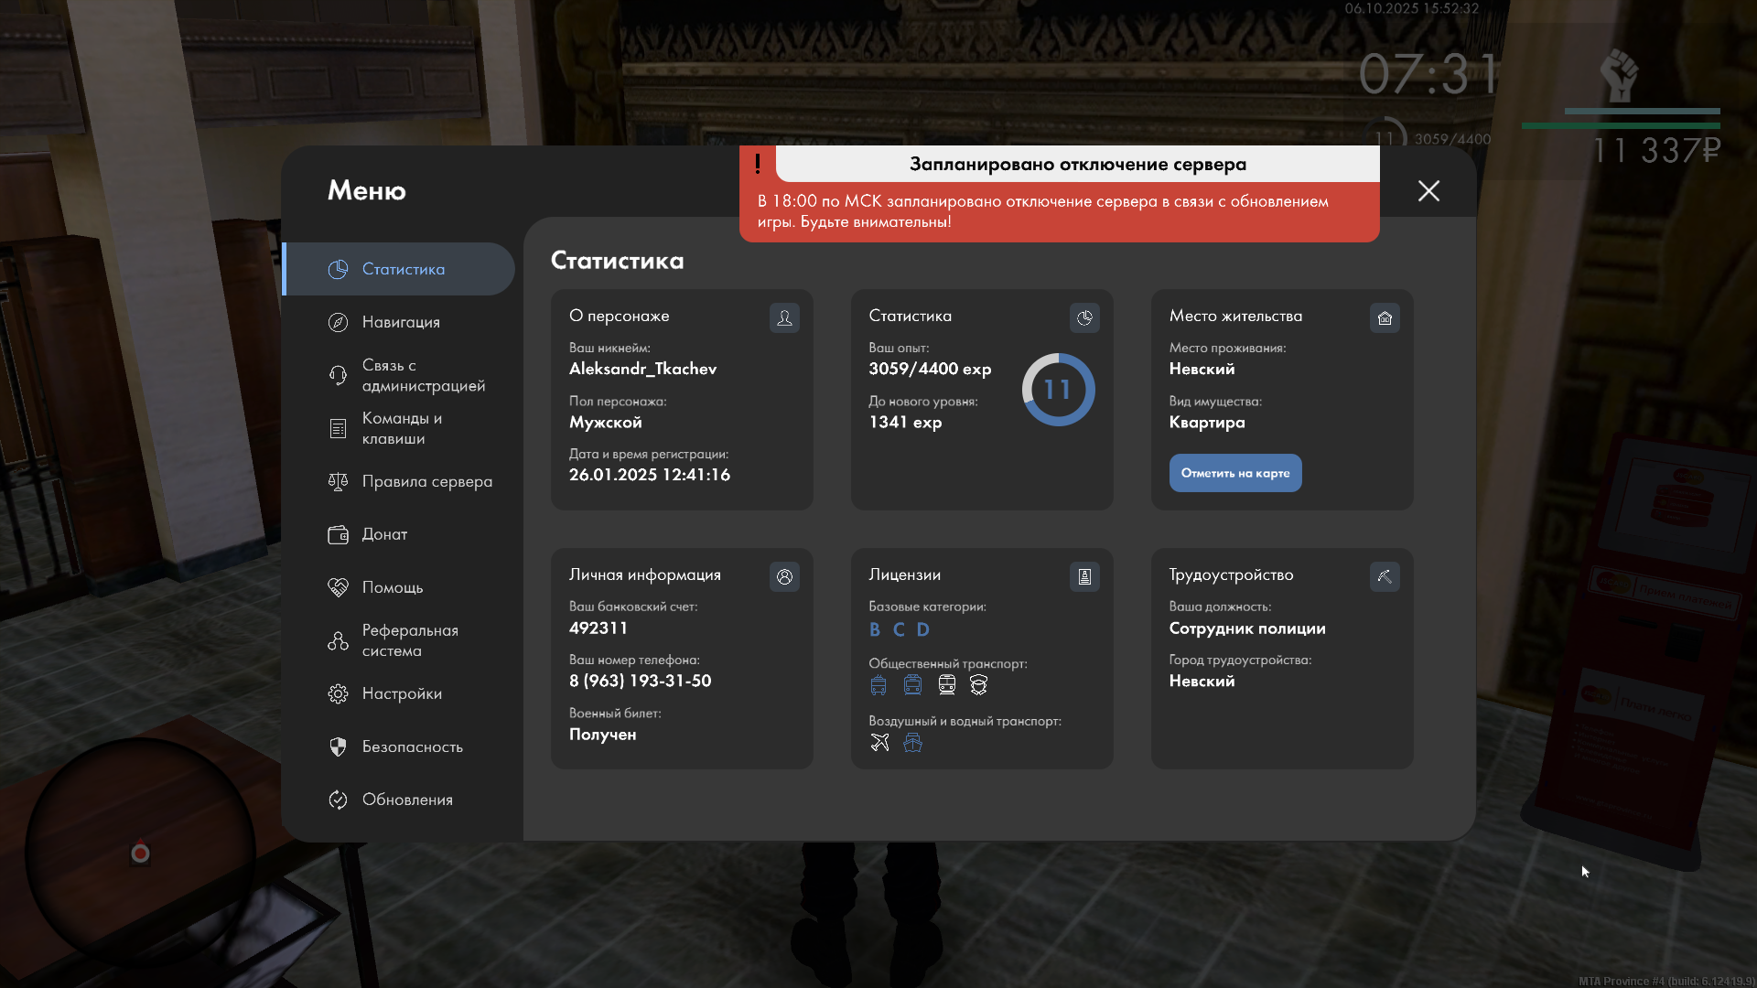This screenshot has height=988, width=1757.
Task: Click the house icon in Место жительства card
Action: point(1385,317)
